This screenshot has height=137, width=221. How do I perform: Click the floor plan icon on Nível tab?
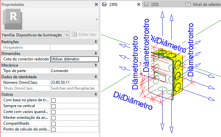click(x=188, y=4)
